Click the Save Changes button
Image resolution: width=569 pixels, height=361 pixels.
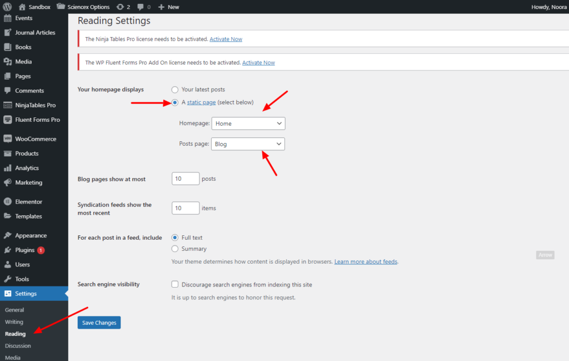pos(99,323)
